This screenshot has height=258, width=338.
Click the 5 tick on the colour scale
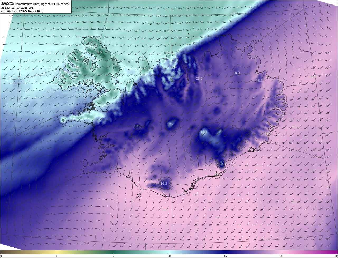pyautogui.click(x=113, y=256)
